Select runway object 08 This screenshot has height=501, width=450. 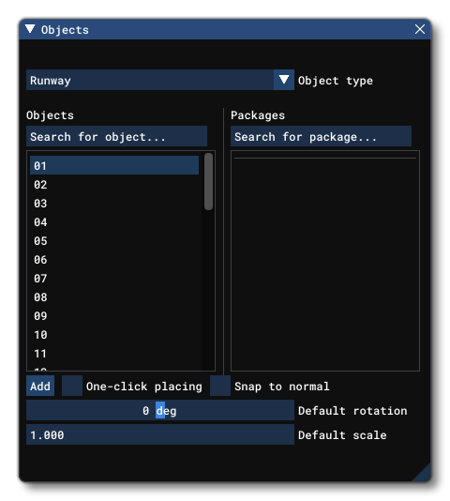click(114, 297)
